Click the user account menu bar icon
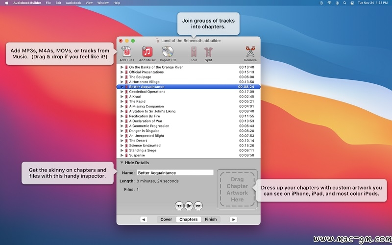The height and width of the screenshot is (245, 392). [337, 3]
